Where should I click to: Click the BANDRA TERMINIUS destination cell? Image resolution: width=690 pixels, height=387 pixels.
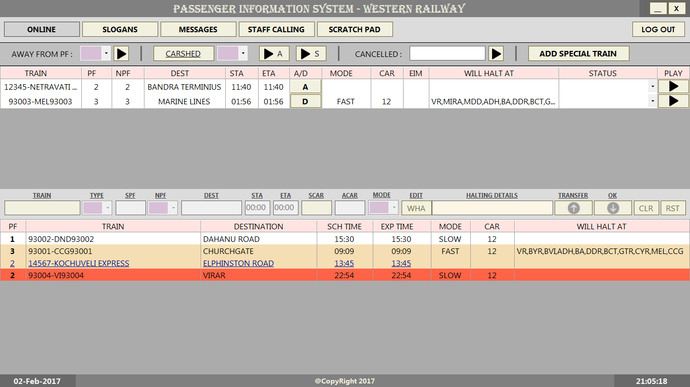point(184,87)
